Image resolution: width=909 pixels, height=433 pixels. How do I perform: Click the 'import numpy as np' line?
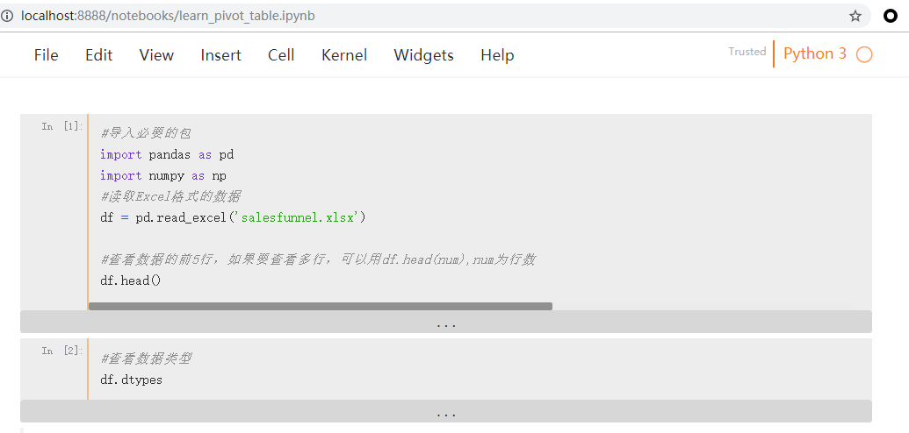162,175
